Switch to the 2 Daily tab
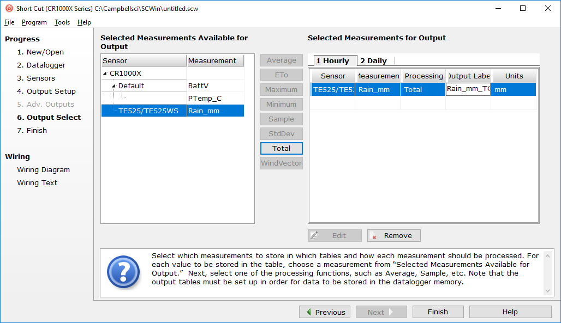Screen dimensions: 561x323 click(372, 60)
